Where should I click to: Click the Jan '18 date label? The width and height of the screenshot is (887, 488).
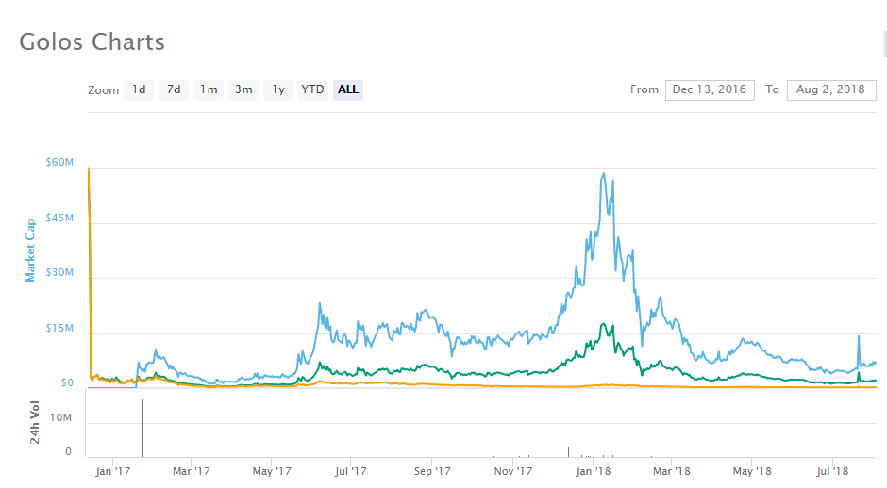[x=594, y=471]
